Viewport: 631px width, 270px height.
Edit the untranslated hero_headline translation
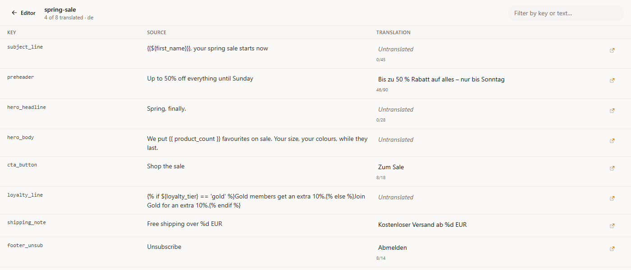[x=489, y=109]
